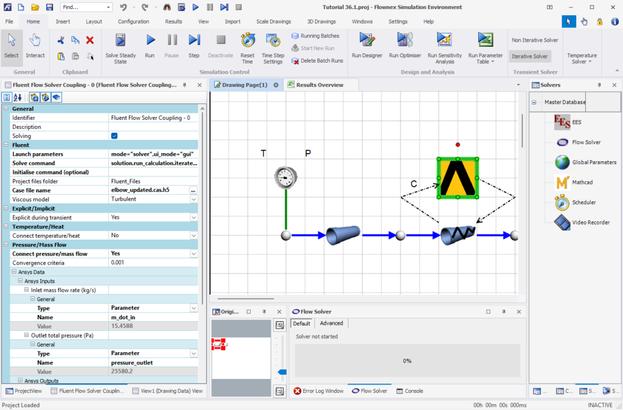The width and height of the screenshot is (623, 410).
Task: Collapse the Master Database tree node
Action: tap(534, 102)
